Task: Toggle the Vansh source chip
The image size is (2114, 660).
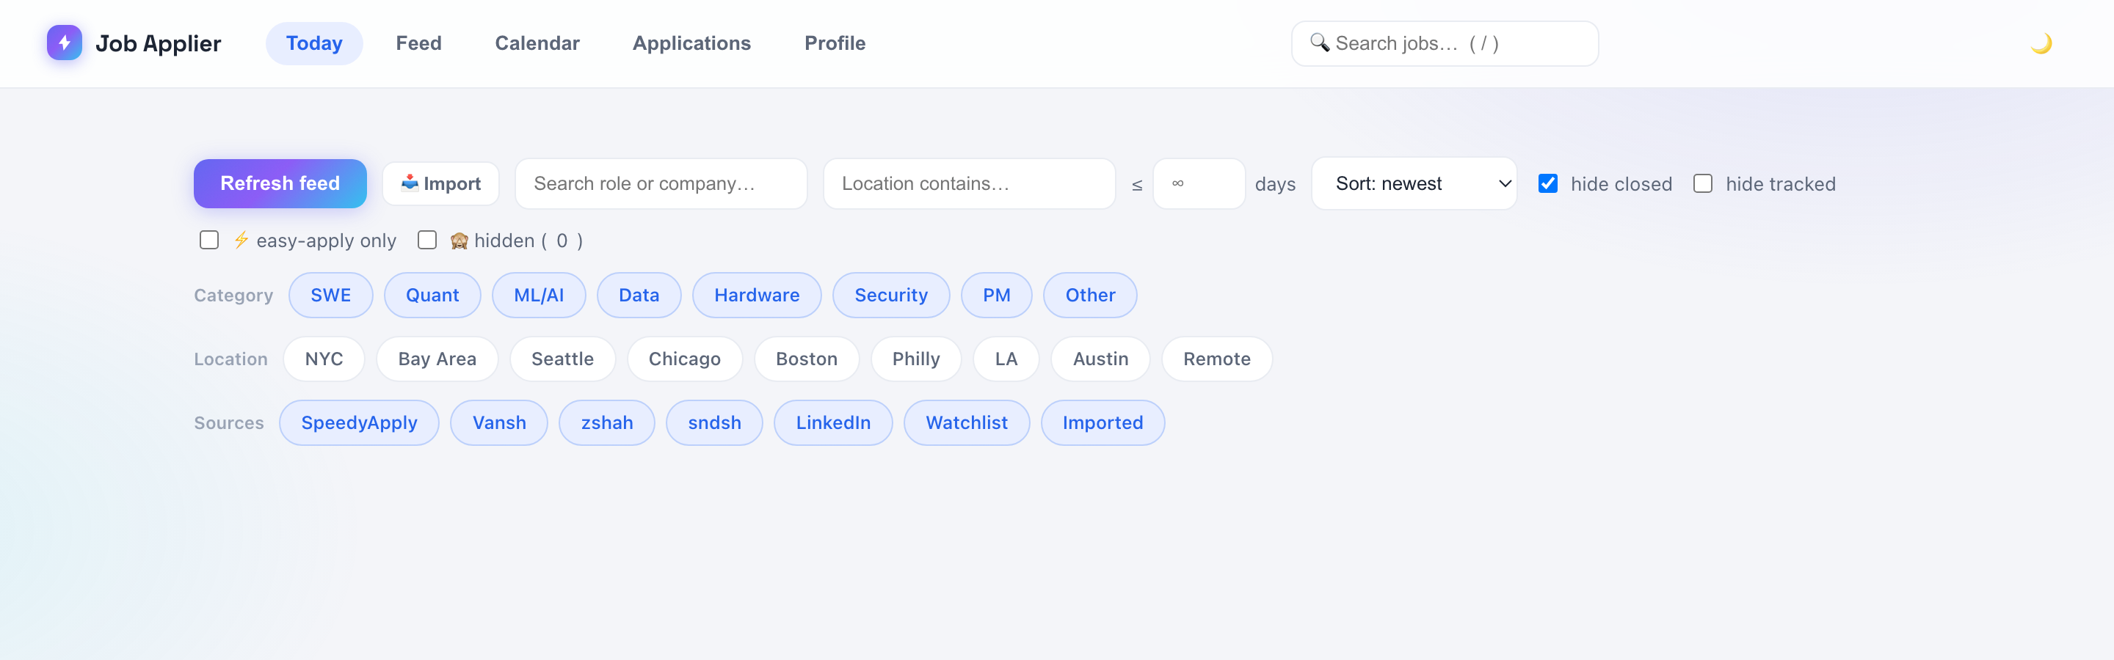Action: tap(499, 423)
